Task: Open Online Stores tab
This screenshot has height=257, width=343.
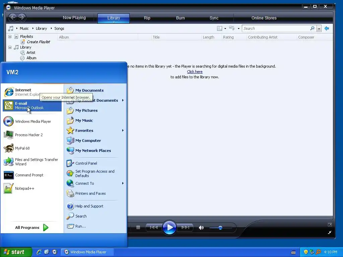Action: (x=264, y=18)
